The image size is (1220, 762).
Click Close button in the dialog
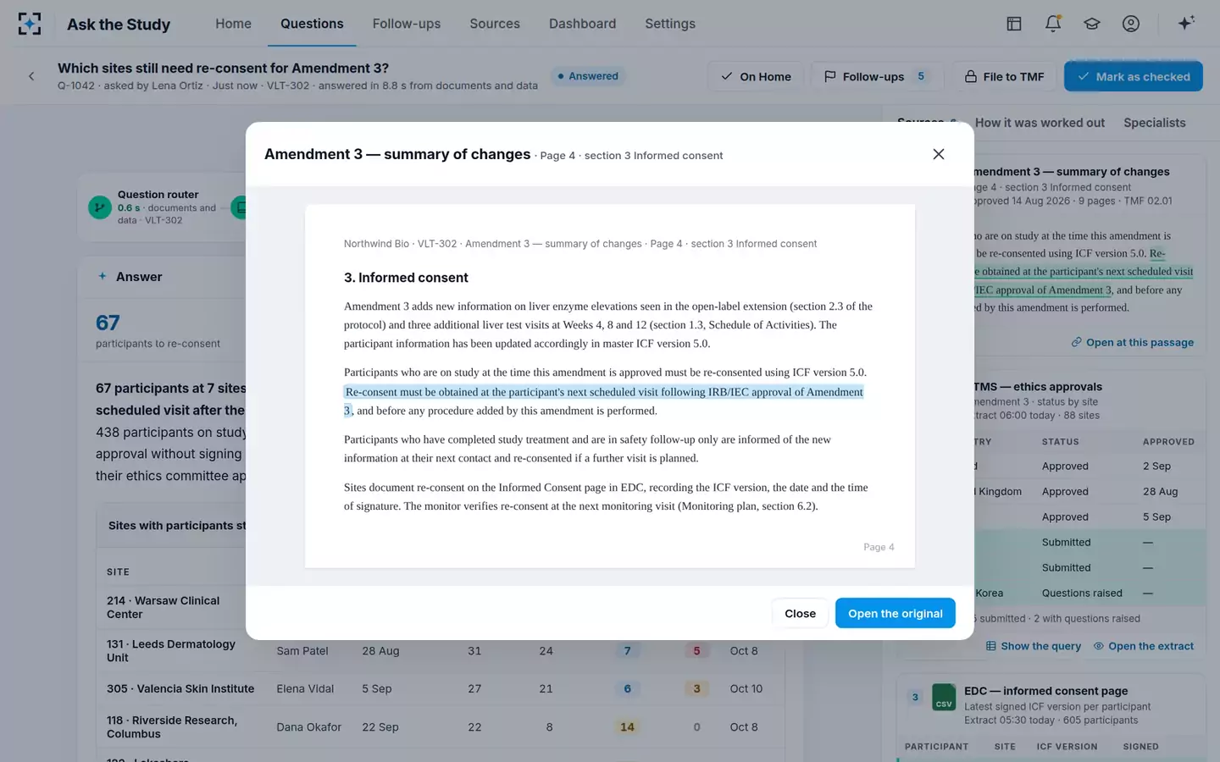[x=800, y=613]
